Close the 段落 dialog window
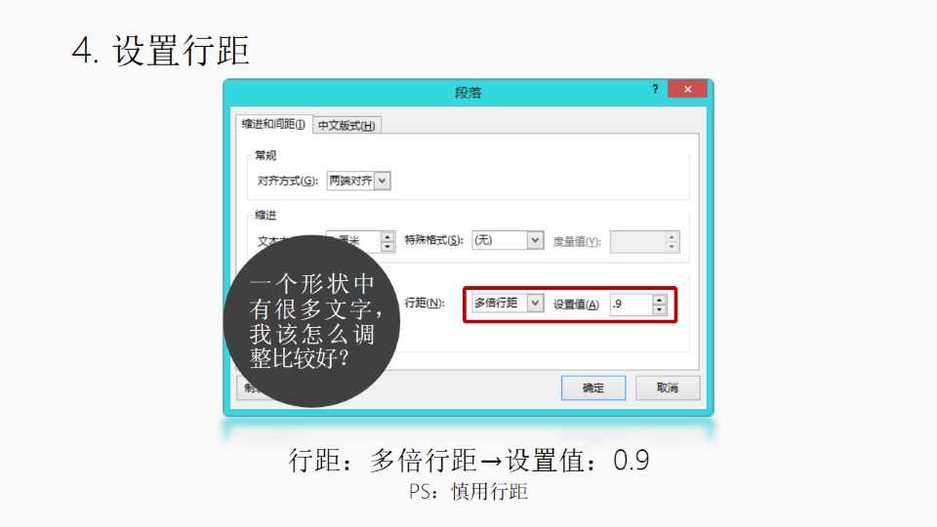Image resolution: width=937 pixels, height=527 pixels. pos(688,89)
